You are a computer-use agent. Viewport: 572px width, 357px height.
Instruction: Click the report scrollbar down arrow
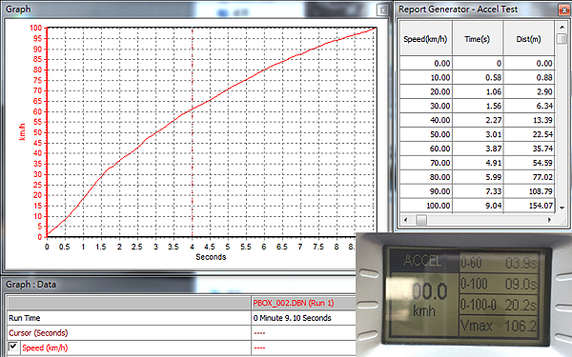point(562,208)
